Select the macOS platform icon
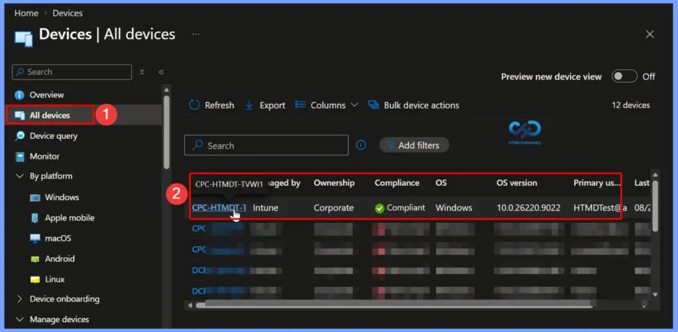678x332 pixels. [35, 238]
